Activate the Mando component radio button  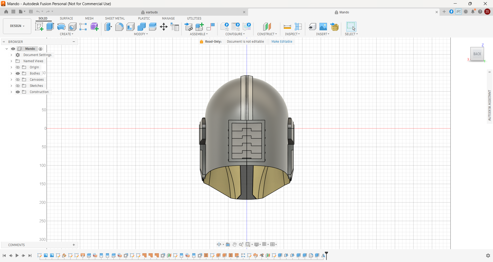pos(41,49)
